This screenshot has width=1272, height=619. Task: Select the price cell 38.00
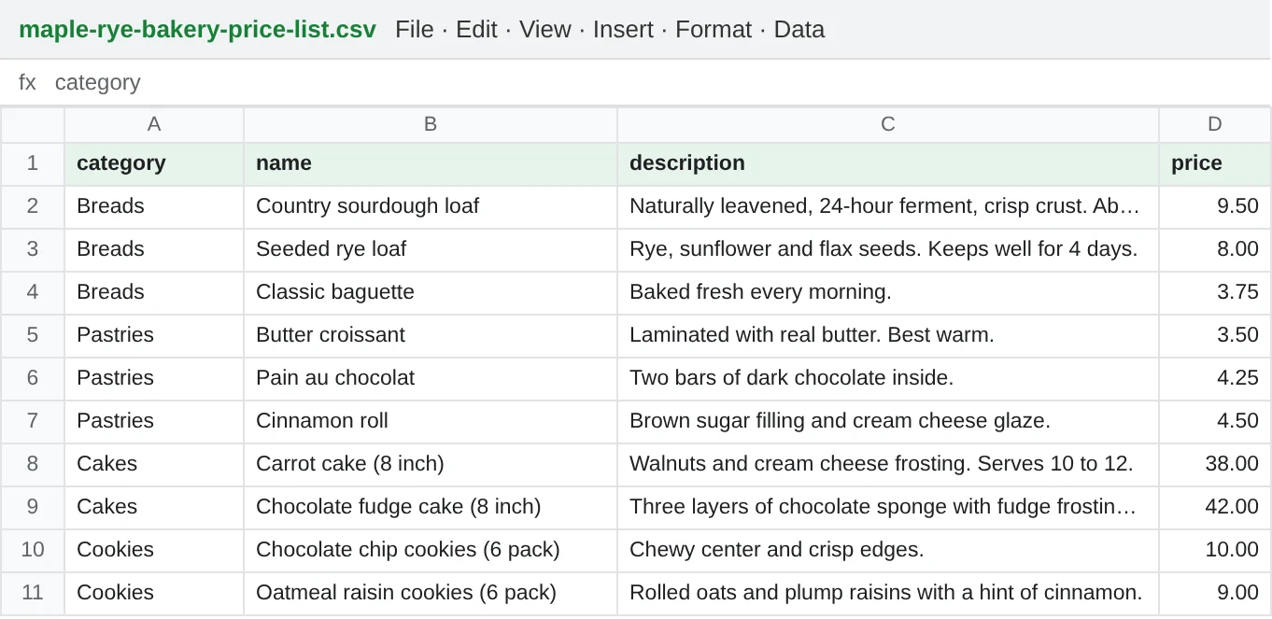[x=1215, y=464]
